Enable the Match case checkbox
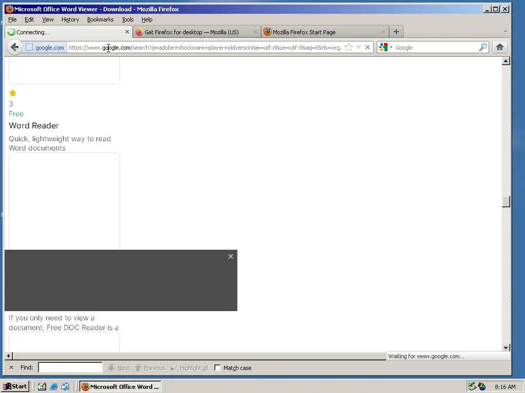 tap(217, 367)
